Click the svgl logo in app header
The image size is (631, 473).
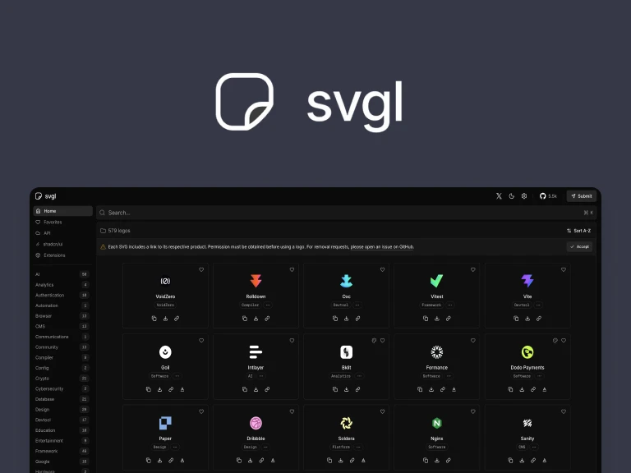click(x=45, y=196)
